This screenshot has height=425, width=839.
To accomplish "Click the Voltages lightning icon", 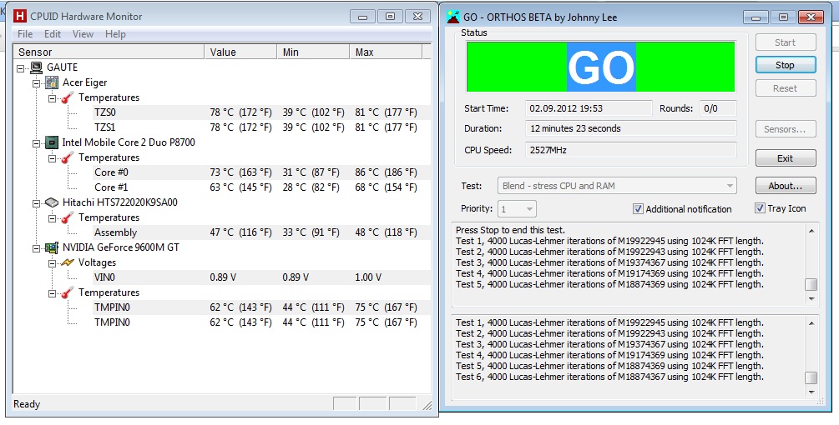I will tap(68, 262).
